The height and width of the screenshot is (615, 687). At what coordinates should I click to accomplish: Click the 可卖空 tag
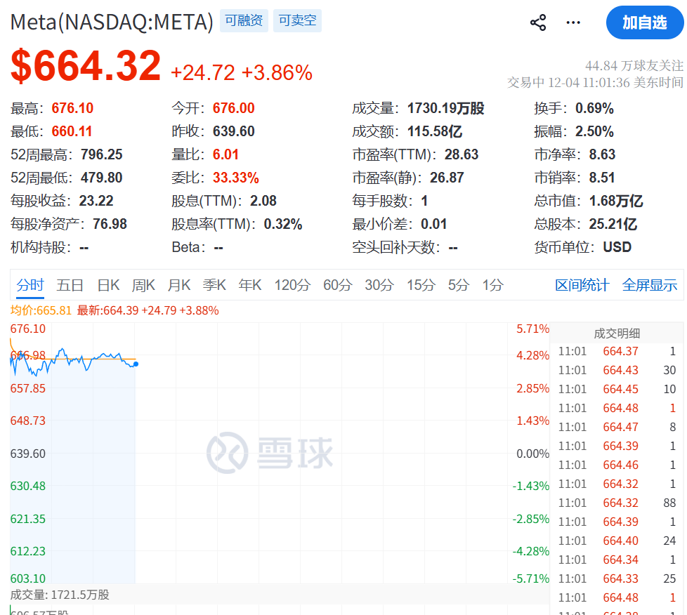(x=297, y=21)
